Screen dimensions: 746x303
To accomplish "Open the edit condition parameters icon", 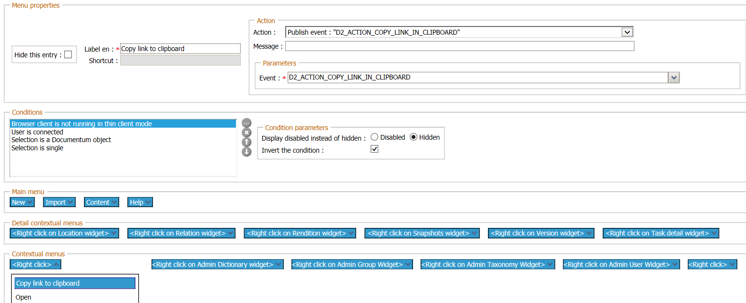I will click(247, 123).
